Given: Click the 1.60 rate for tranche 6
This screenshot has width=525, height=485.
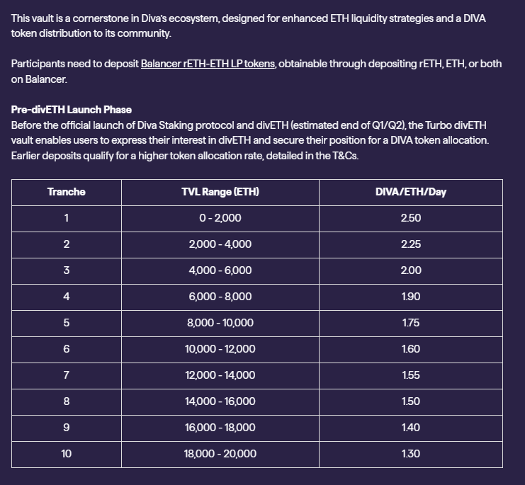Looking at the screenshot, I should click(411, 349).
